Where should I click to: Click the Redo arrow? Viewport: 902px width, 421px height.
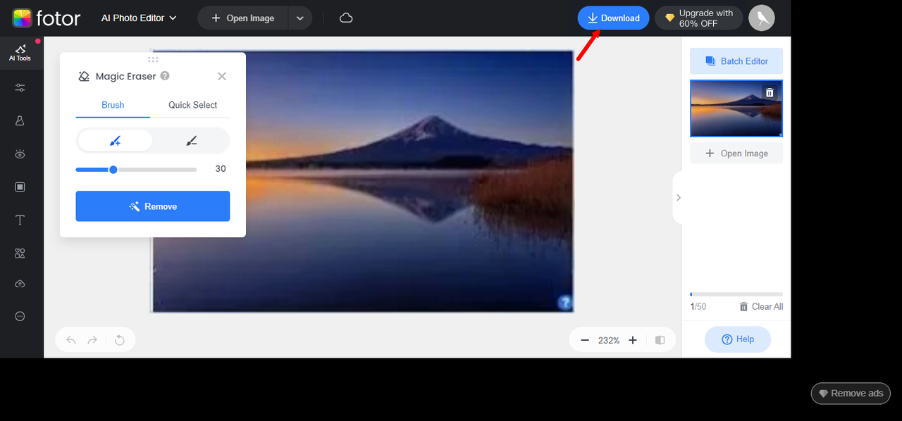[92, 340]
